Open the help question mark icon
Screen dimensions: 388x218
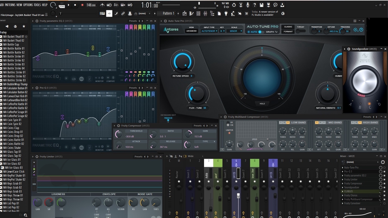click(x=254, y=5)
